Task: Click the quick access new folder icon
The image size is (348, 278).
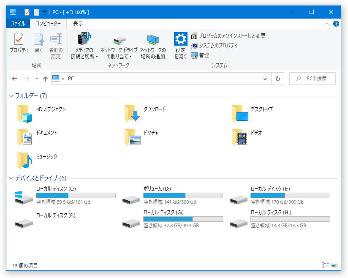Action: pos(36,12)
